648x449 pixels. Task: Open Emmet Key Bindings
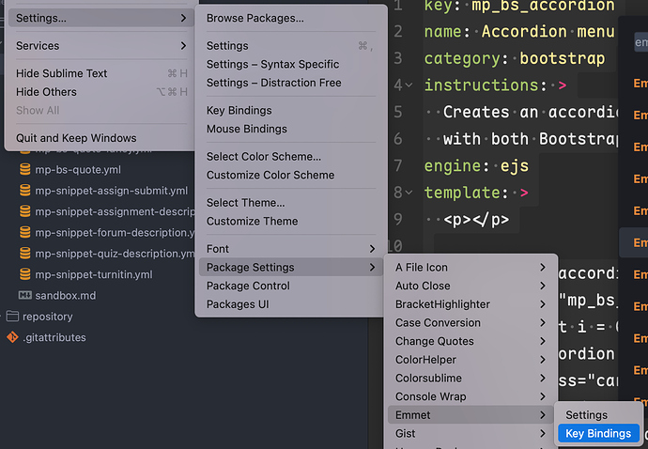coord(598,433)
